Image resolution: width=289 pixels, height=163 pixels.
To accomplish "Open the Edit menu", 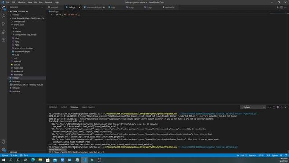I will point(13,2).
